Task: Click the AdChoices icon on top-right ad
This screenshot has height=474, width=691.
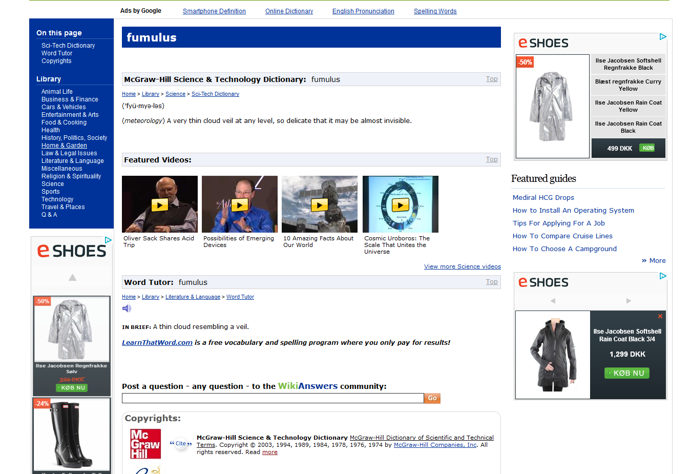Action: 662,37
